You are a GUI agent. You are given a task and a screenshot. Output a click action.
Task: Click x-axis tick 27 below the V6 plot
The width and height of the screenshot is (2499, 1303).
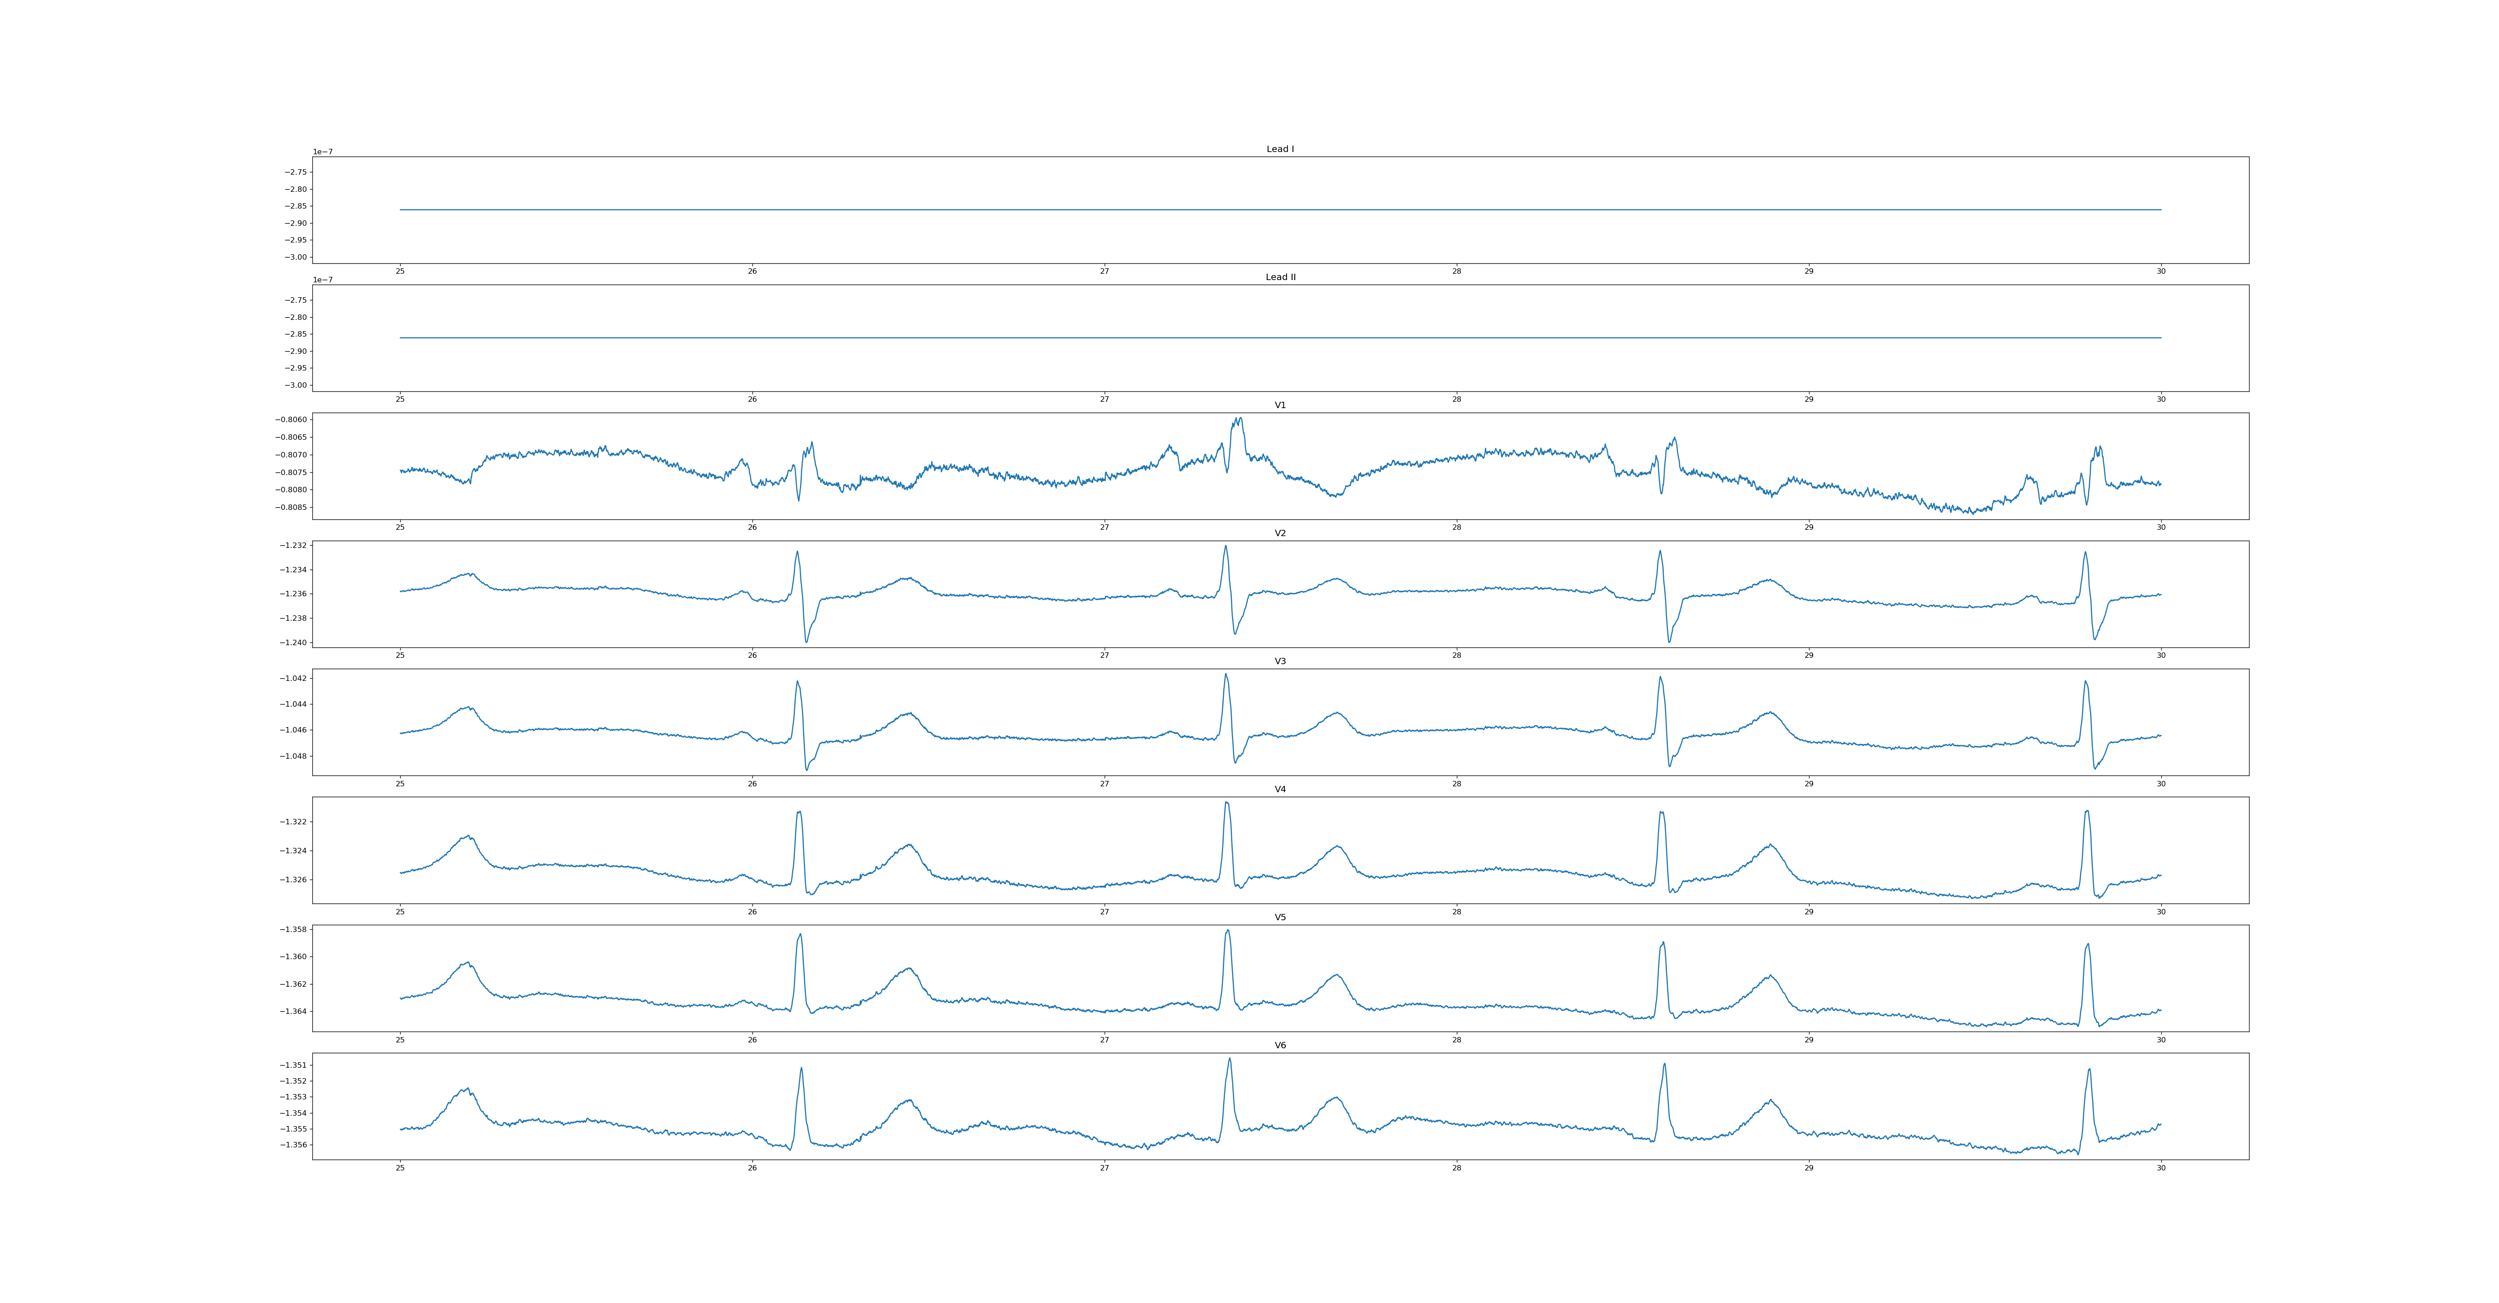(1104, 1168)
